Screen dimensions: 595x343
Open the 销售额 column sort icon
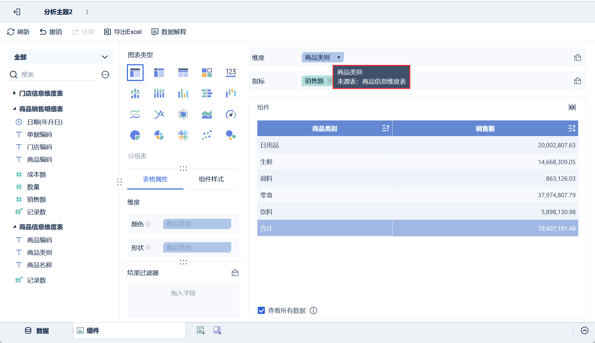572,128
